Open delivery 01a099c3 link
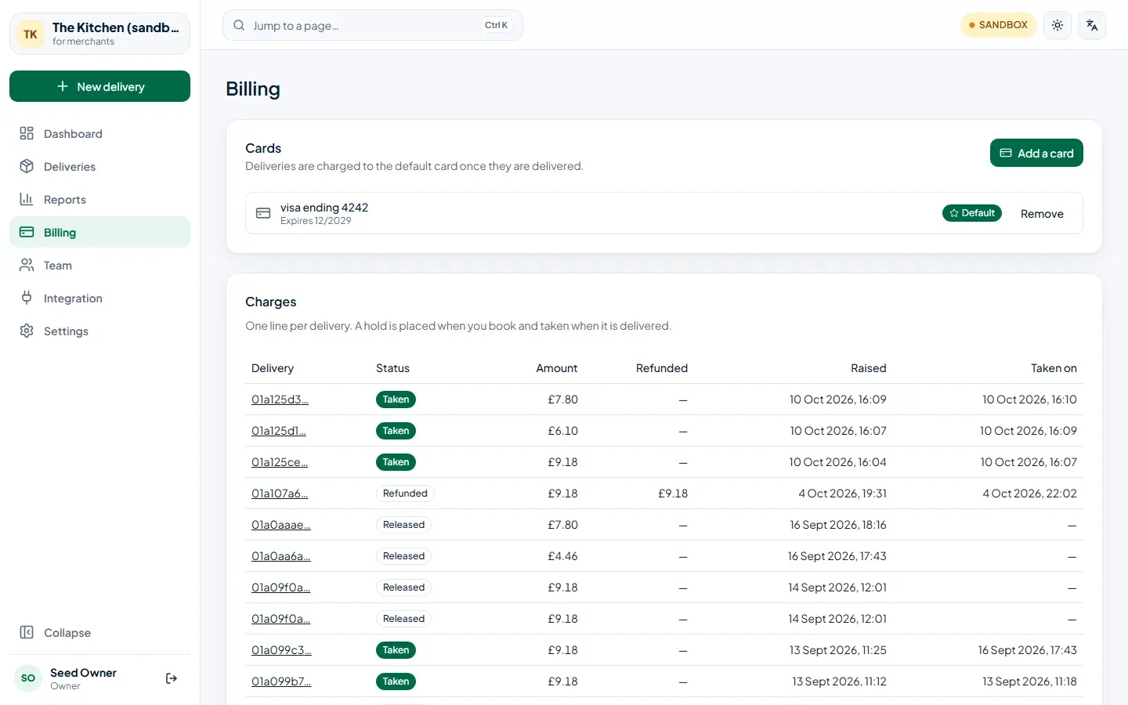The height and width of the screenshot is (705, 1128). (281, 650)
